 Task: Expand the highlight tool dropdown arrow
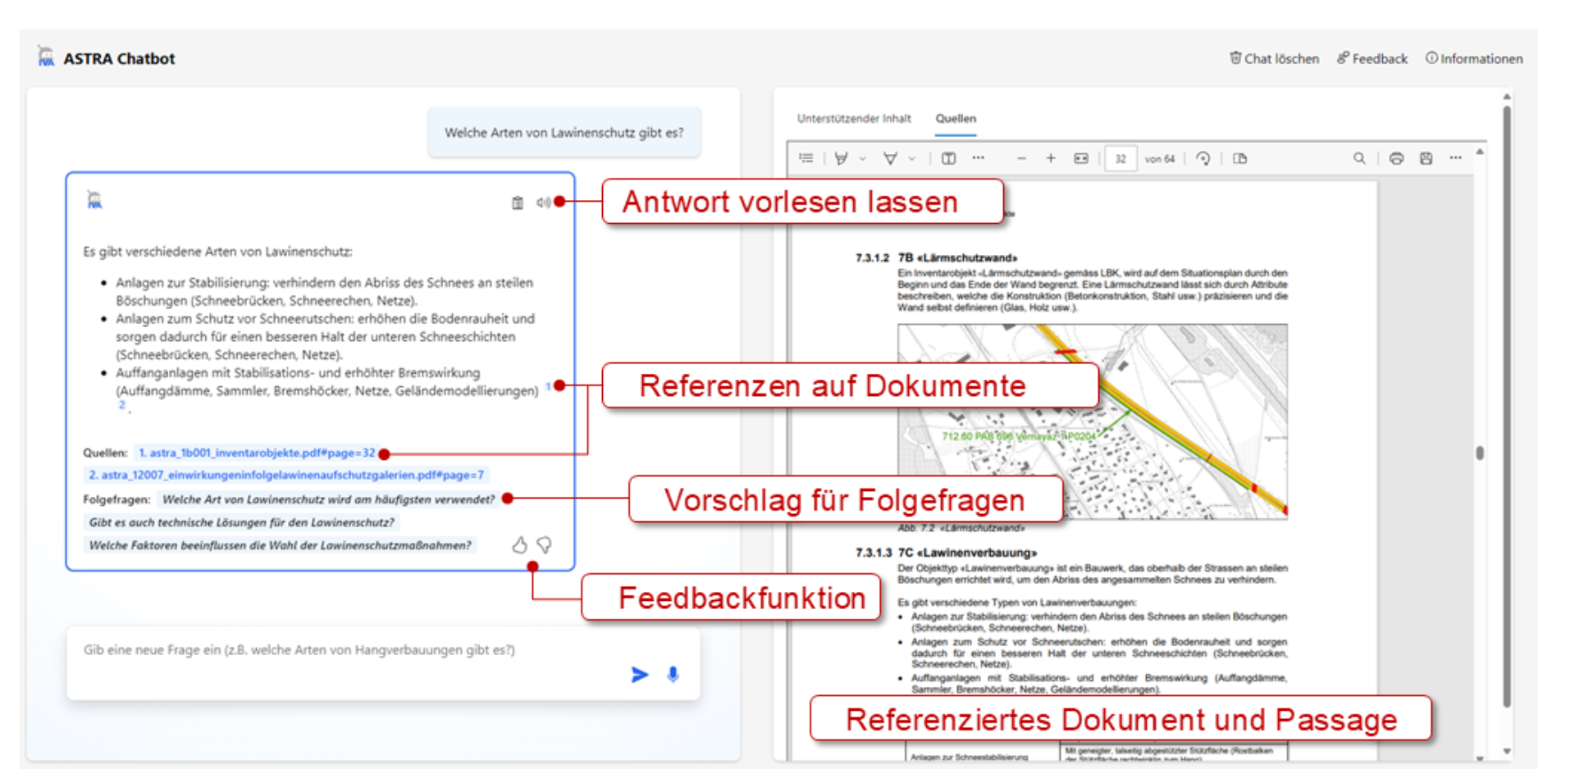[862, 159]
